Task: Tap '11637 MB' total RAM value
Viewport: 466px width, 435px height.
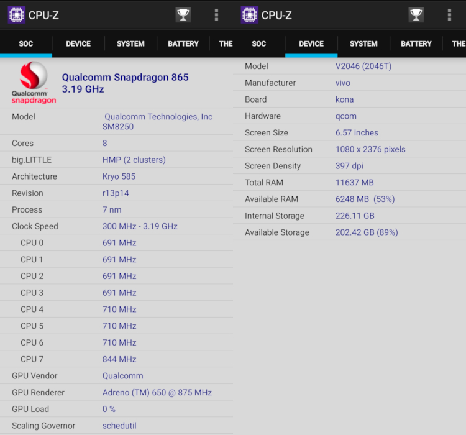Action: pos(355,183)
